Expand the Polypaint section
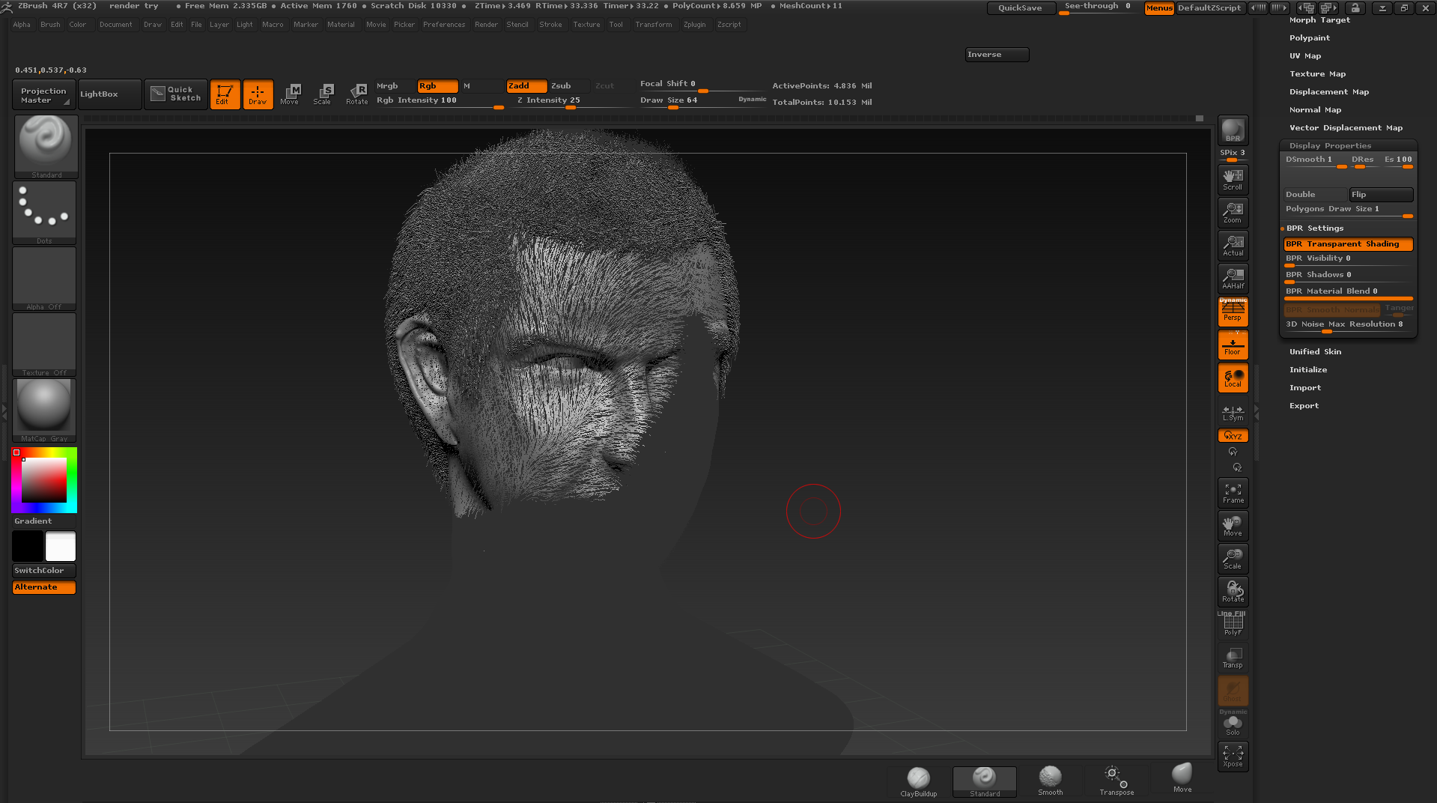Screen dimensions: 1437x803 click(x=1310, y=38)
